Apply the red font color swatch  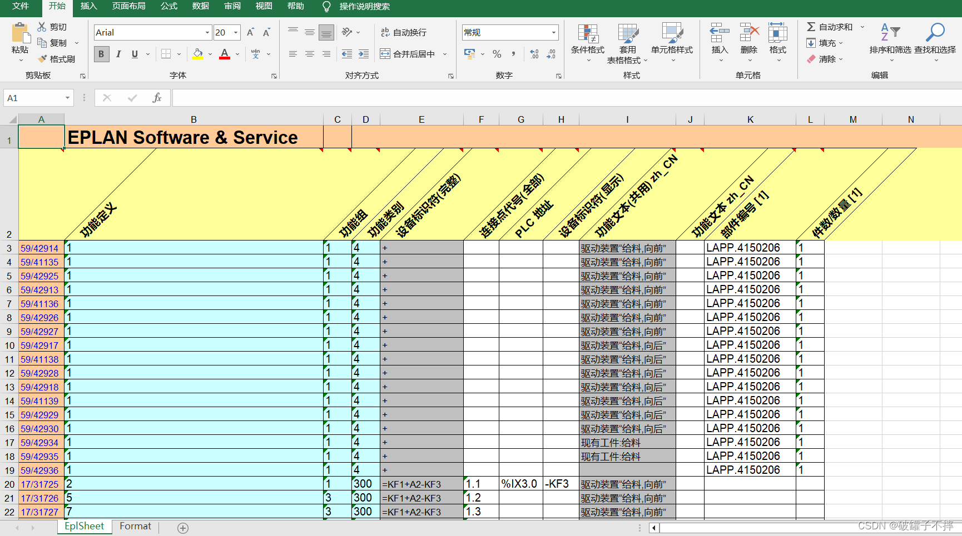tap(225, 54)
